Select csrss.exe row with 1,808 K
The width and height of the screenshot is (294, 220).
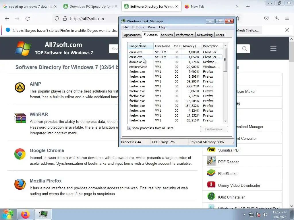pyautogui.click(x=175, y=52)
